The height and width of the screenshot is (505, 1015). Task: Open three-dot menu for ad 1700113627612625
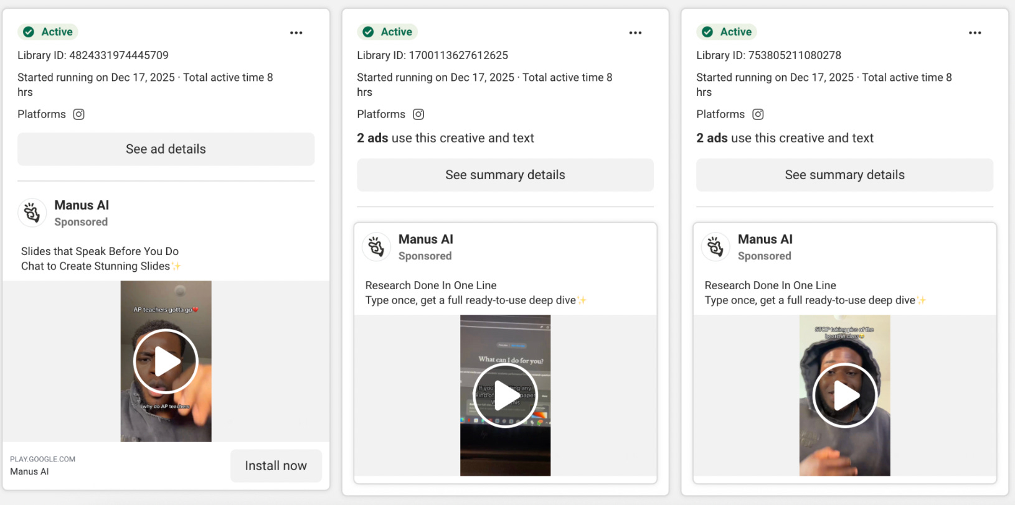635,32
